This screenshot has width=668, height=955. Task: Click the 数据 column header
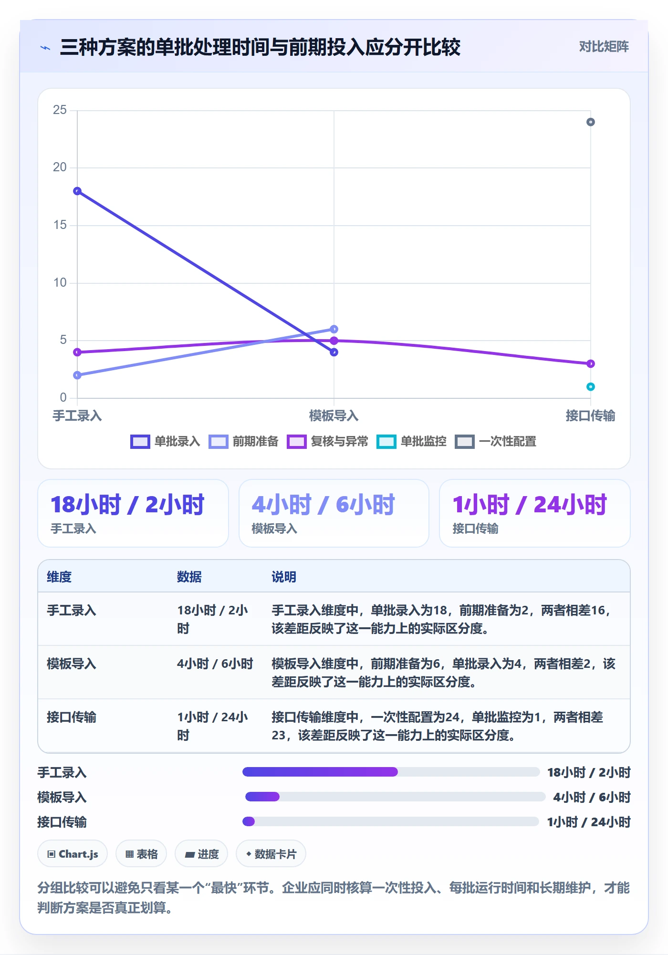coord(189,577)
